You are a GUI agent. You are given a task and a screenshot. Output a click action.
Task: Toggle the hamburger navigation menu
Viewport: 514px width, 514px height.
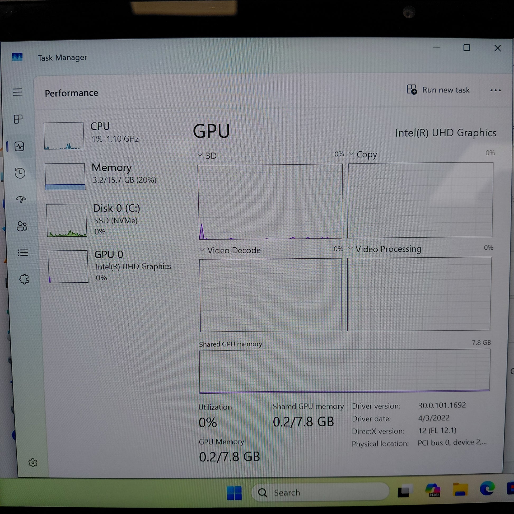(x=17, y=92)
